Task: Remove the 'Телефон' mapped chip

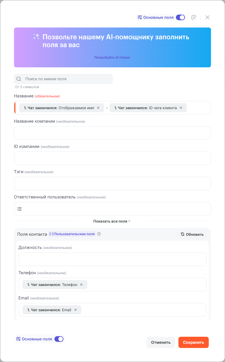Action: (x=81, y=285)
